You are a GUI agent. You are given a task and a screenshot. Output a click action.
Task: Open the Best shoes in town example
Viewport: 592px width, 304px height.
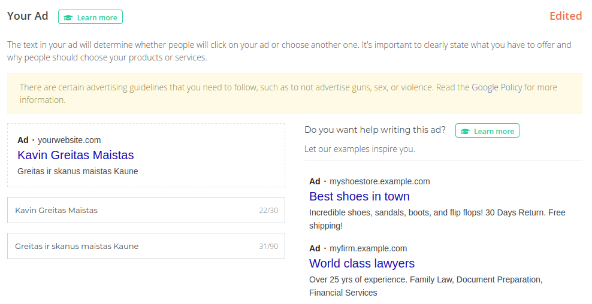[x=359, y=196]
